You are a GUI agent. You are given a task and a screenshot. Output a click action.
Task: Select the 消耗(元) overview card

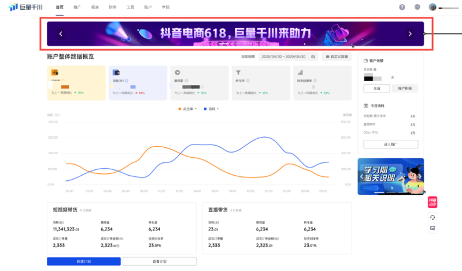click(138, 83)
